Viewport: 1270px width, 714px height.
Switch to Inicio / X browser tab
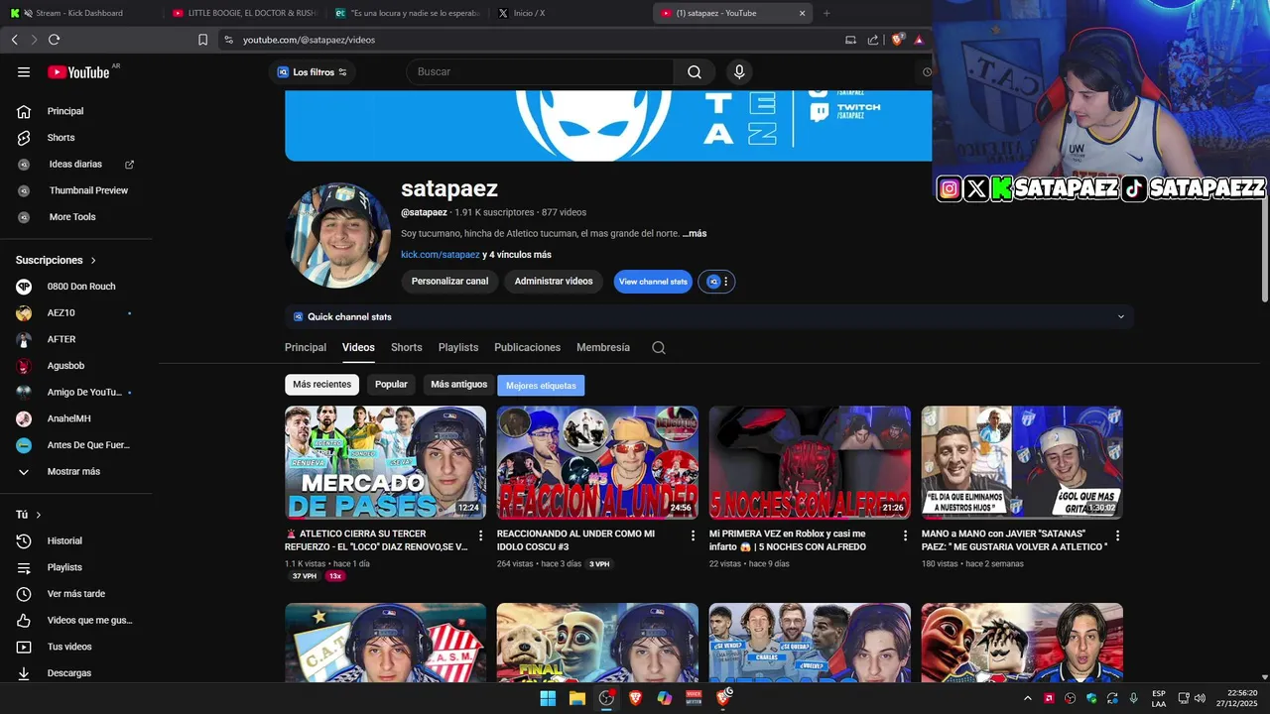point(571,13)
